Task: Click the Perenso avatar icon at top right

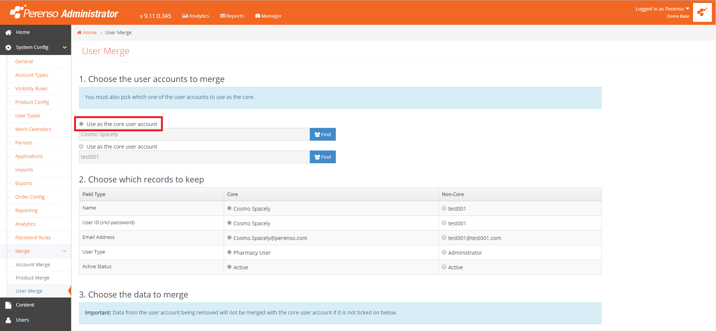Action: coord(702,12)
